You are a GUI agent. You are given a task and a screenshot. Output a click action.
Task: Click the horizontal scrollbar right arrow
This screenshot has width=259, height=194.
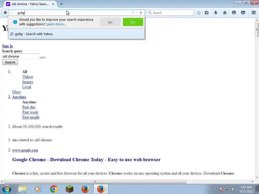pos(252,182)
